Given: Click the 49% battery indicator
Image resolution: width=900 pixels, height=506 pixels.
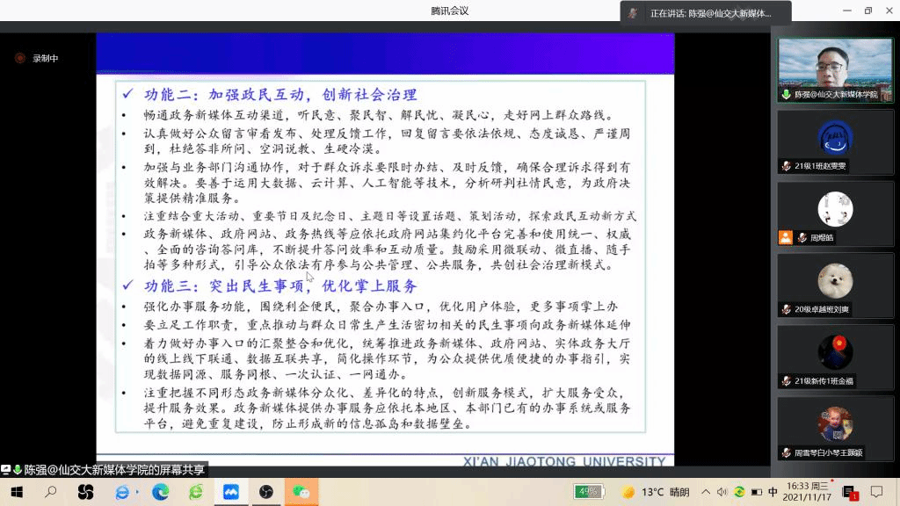Looking at the screenshot, I should point(588,492).
